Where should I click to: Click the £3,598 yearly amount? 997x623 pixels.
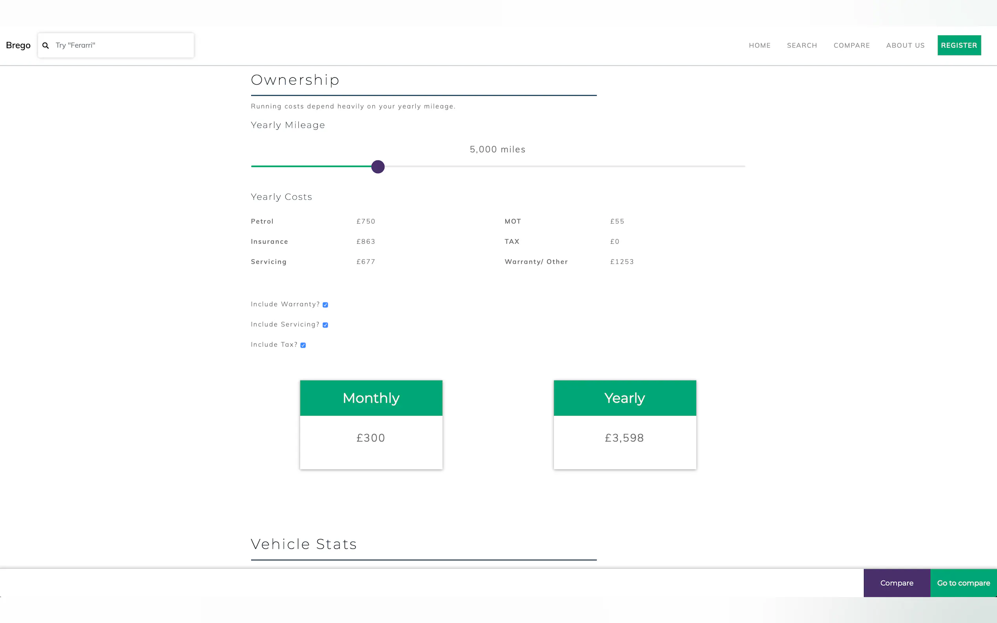(624, 438)
